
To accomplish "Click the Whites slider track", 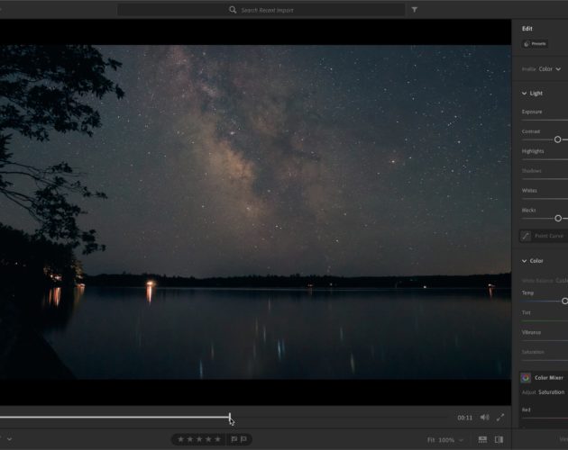I will click(x=545, y=199).
